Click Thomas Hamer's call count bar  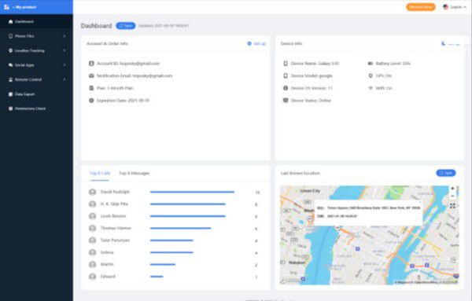point(181,228)
